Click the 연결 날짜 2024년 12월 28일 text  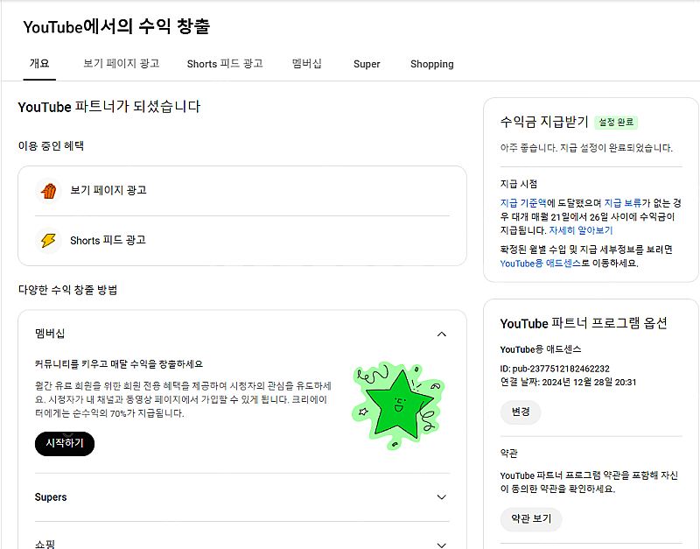point(568,383)
